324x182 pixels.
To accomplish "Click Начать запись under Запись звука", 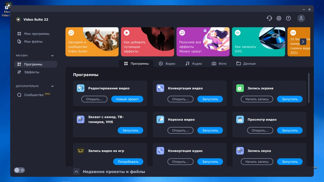I will [257, 162].
